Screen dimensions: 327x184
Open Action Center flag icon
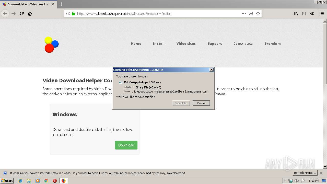pyautogui.click(x=303, y=181)
